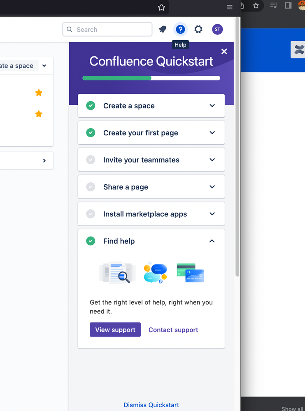
Task: Toggle the Create your first page checkmark
Action: tap(91, 132)
